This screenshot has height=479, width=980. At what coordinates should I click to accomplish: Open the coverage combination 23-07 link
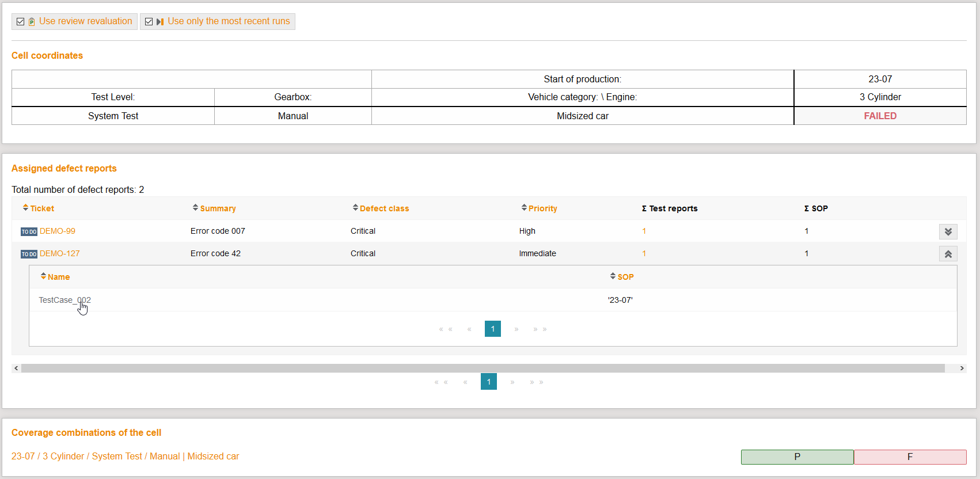pyautogui.click(x=125, y=456)
